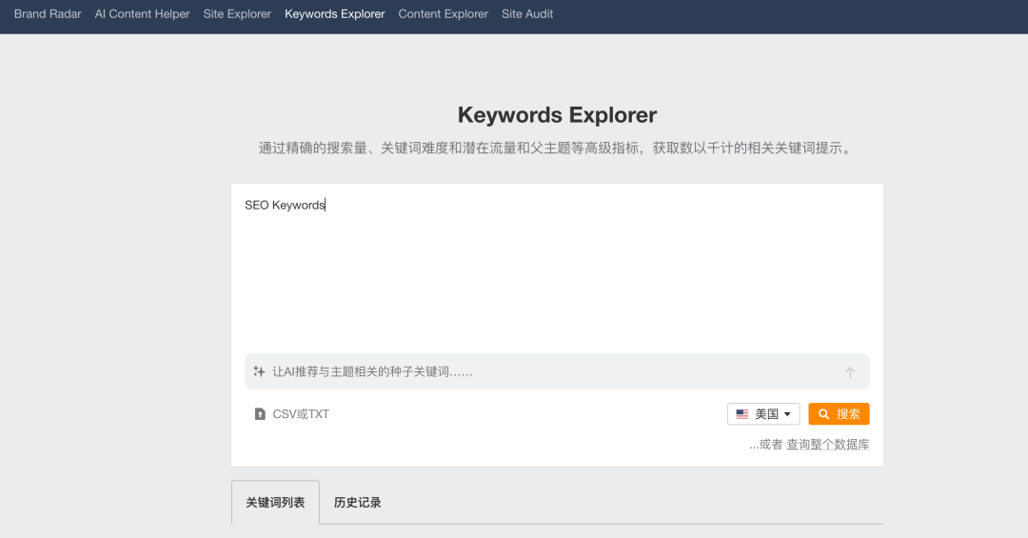Screen dimensions: 1028x538
Task: Switch to the 历史记录 tab
Action: click(358, 503)
